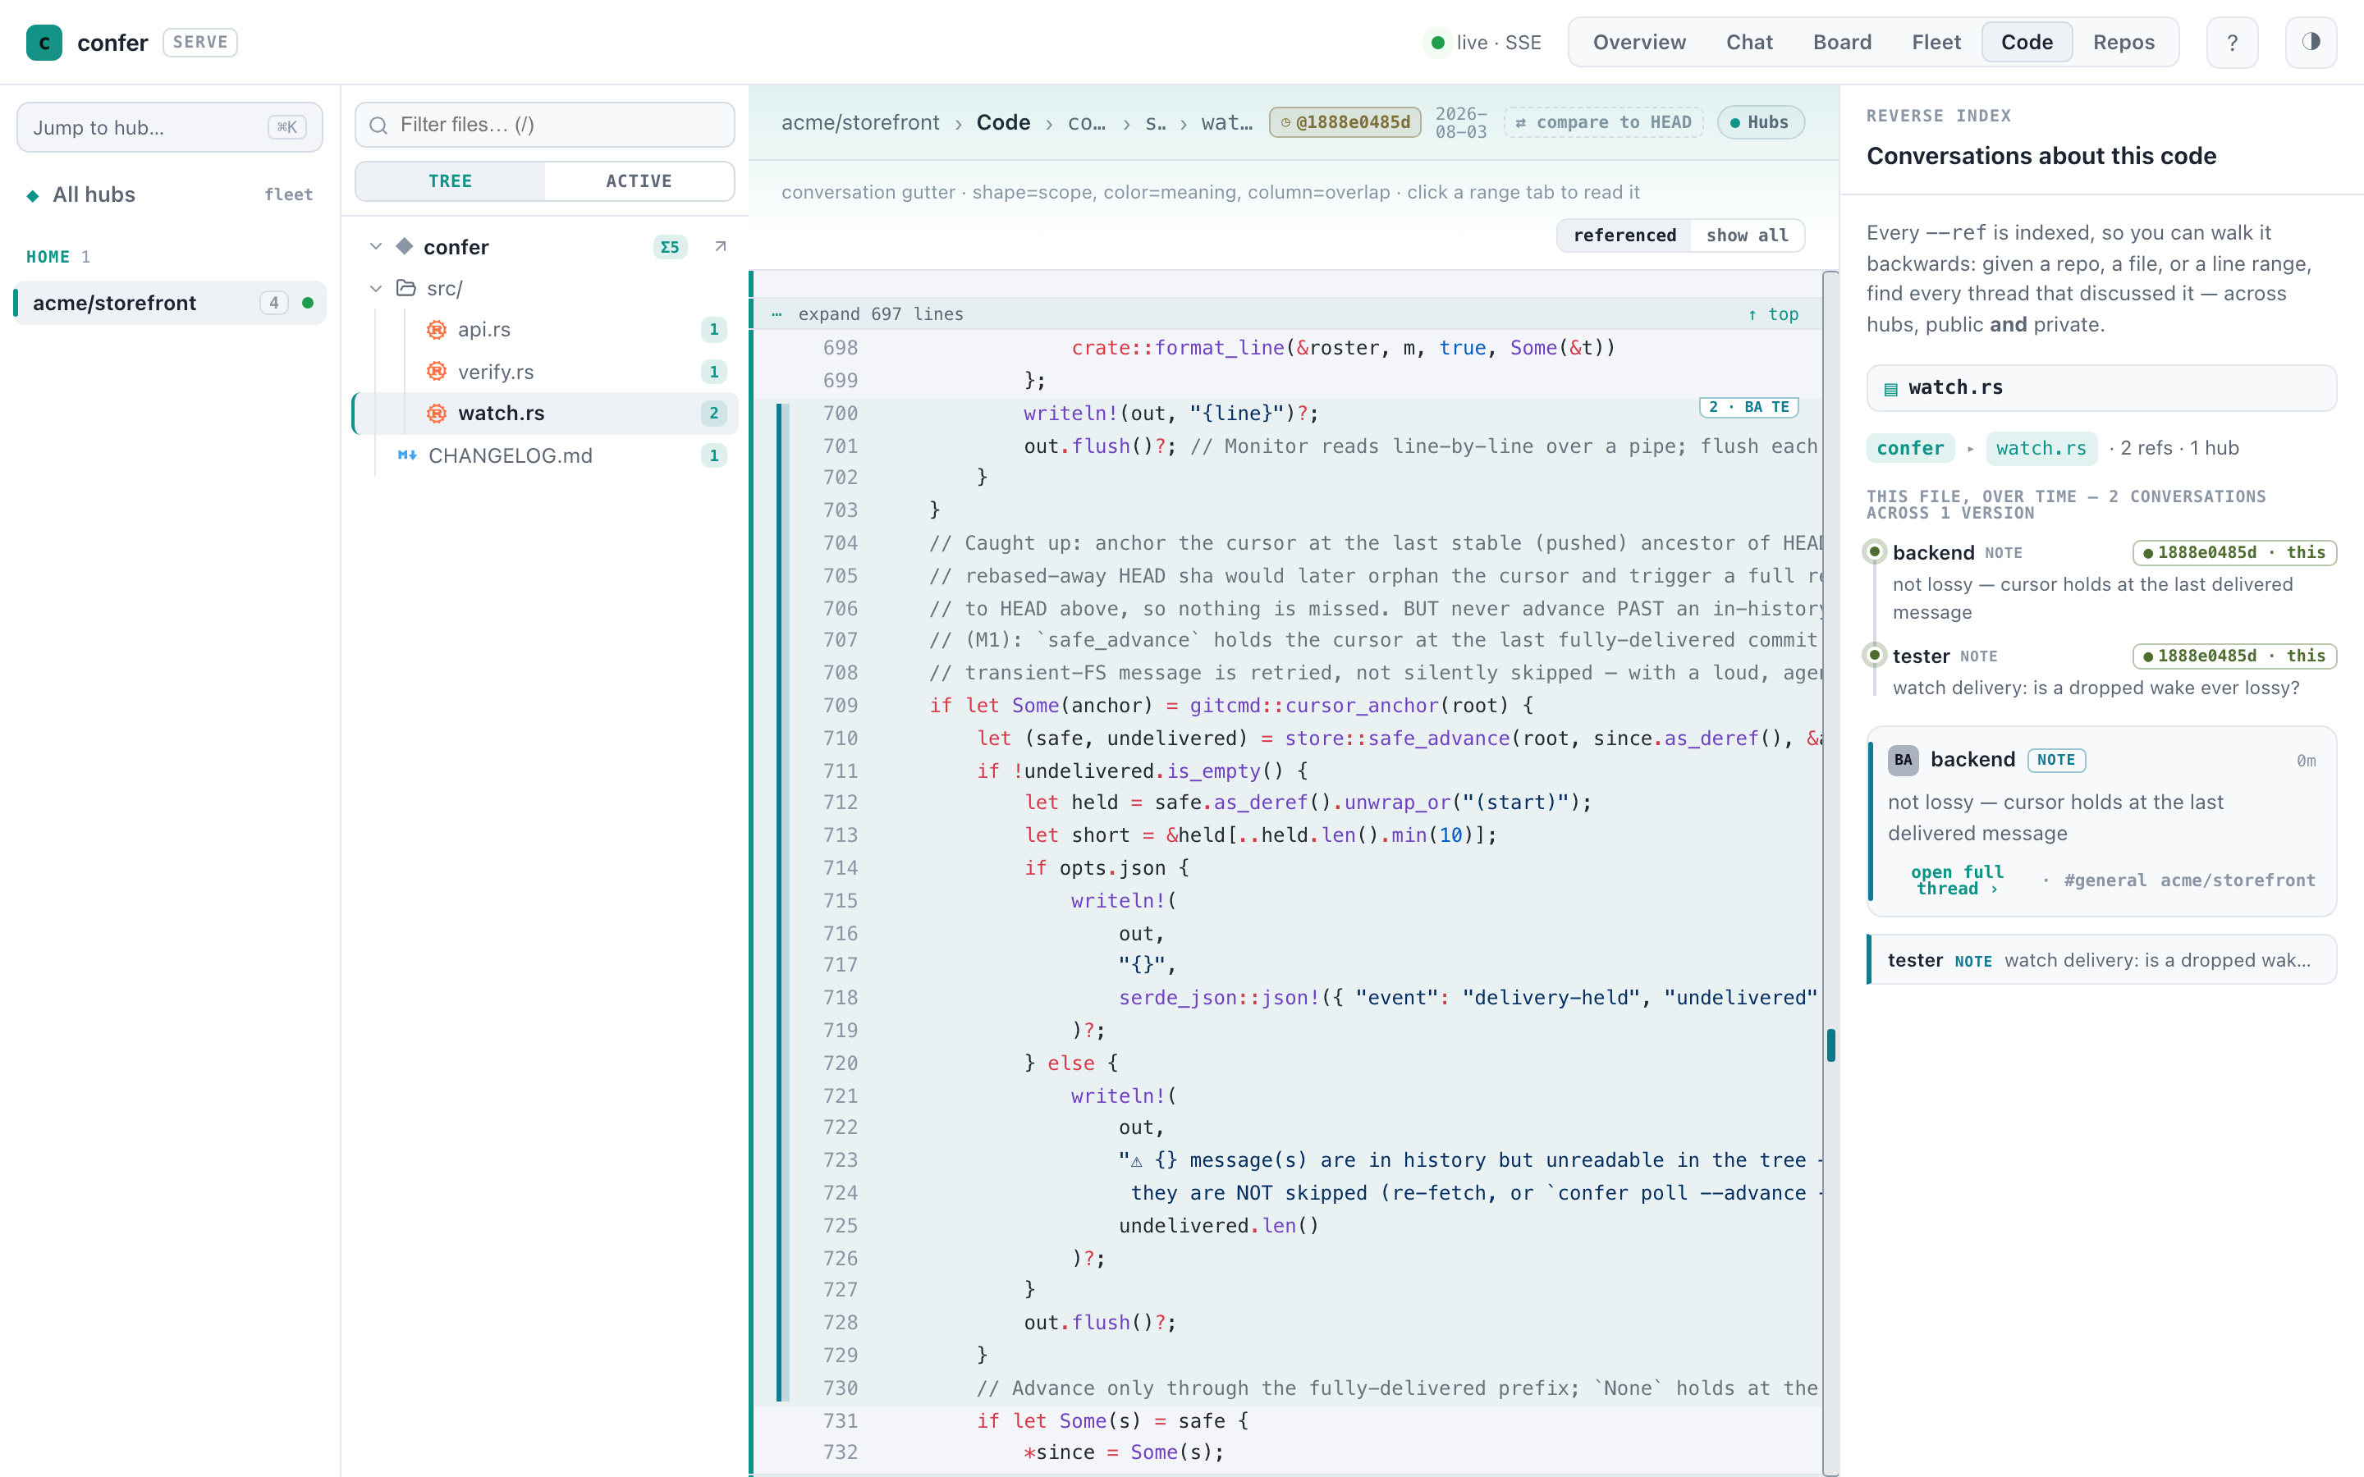Image resolution: width=2364 pixels, height=1477 pixels.
Task: Collapse the src/ folder chevron
Action: coord(376,288)
